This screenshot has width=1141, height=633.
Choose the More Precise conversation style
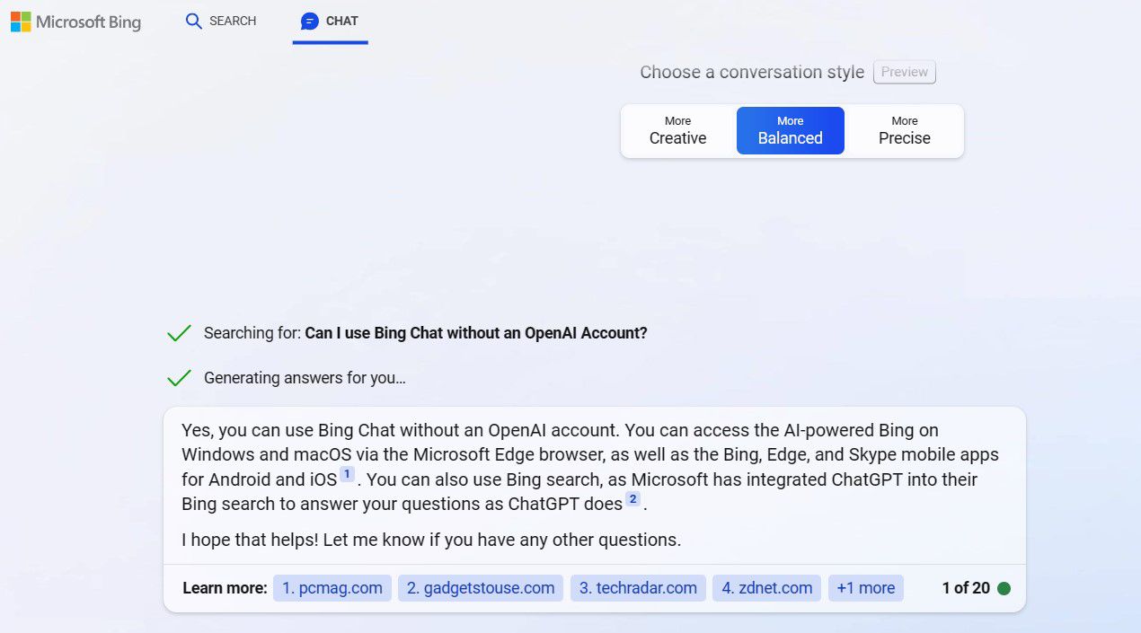click(x=904, y=130)
